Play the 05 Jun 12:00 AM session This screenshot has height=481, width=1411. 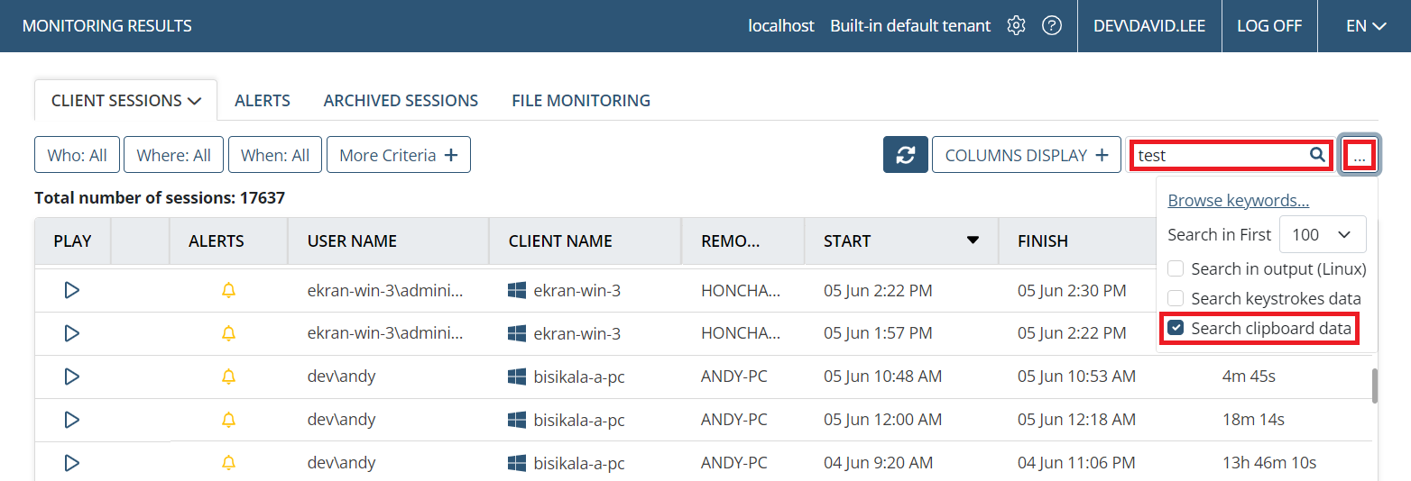[72, 420]
